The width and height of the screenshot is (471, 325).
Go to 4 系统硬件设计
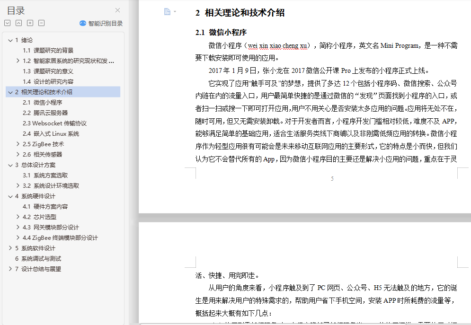36,196
